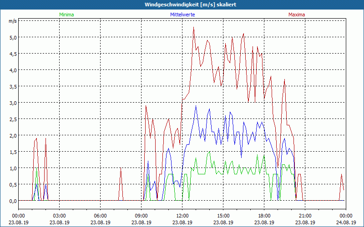This screenshot has width=364, height=227.
Task: Click the 03:00 time axis label
Action: pos(60,216)
